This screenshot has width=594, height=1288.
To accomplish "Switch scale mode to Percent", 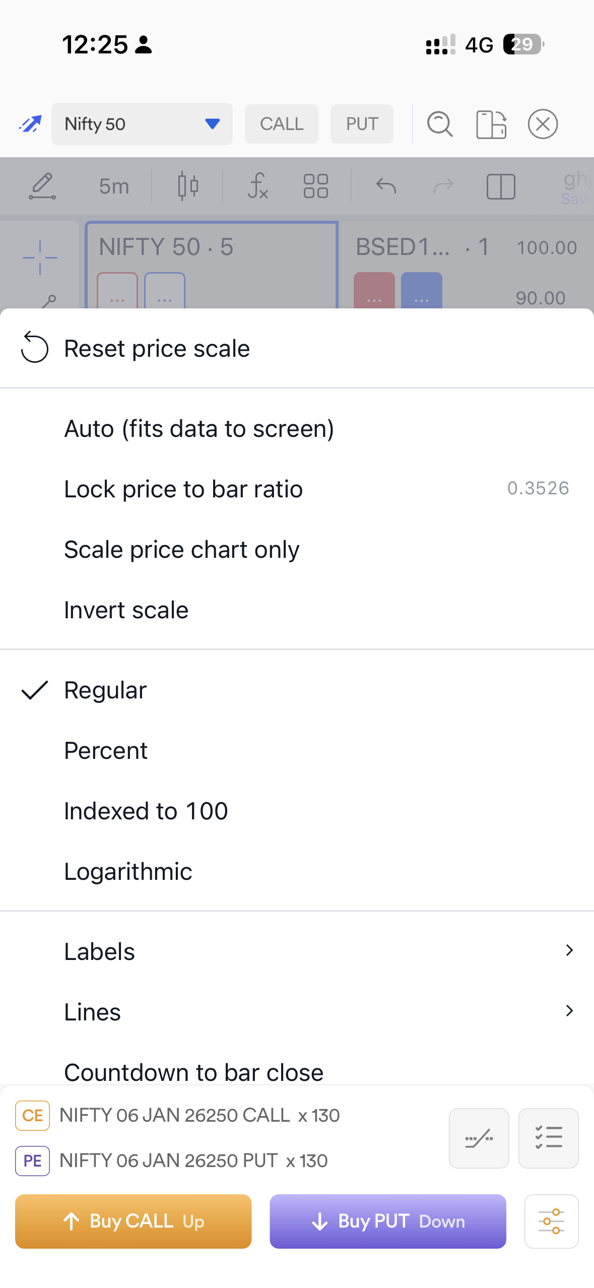I will 106,751.
